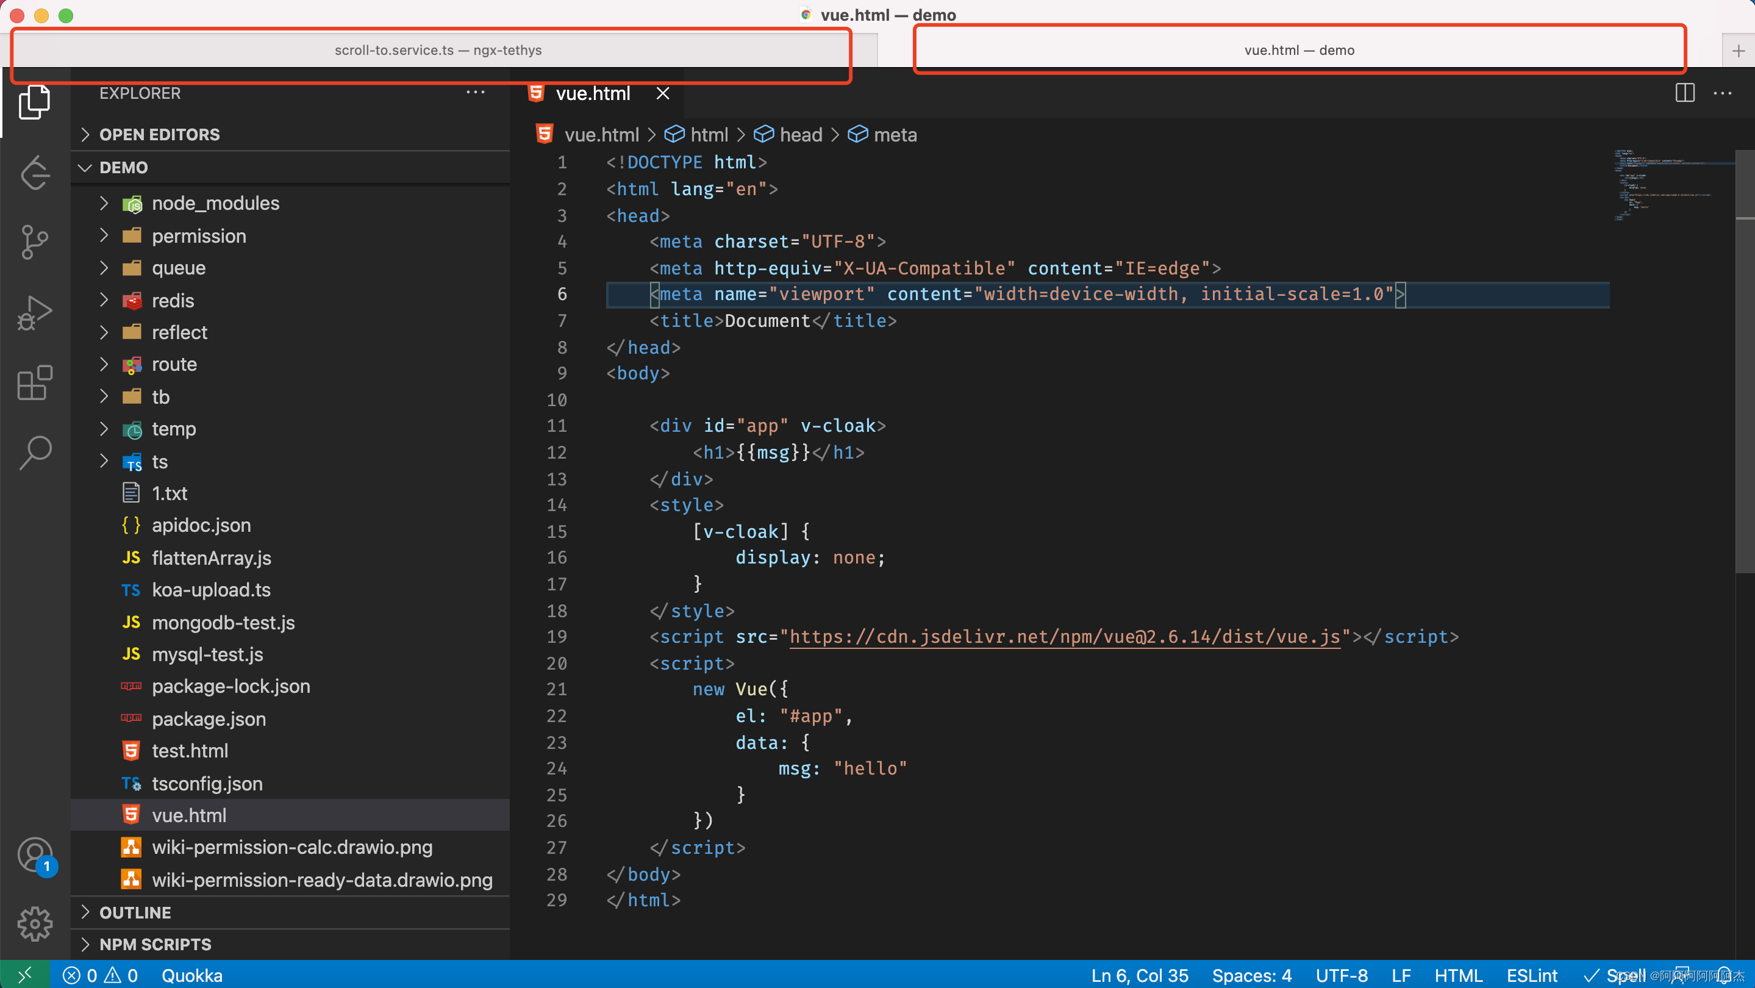Image resolution: width=1755 pixels, height=988 pixels.
Task: Select html symbol in breadcrumb
Action: tap(696, 134)
